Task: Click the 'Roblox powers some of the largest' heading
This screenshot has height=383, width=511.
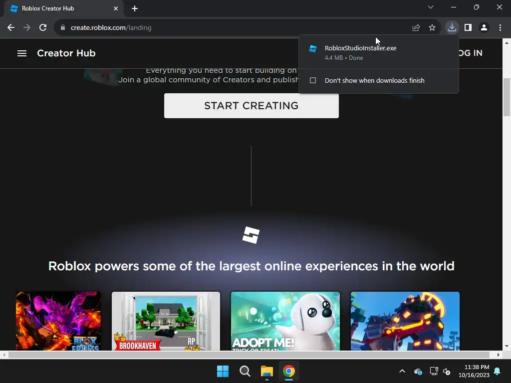Action: [x=251, y=266]
